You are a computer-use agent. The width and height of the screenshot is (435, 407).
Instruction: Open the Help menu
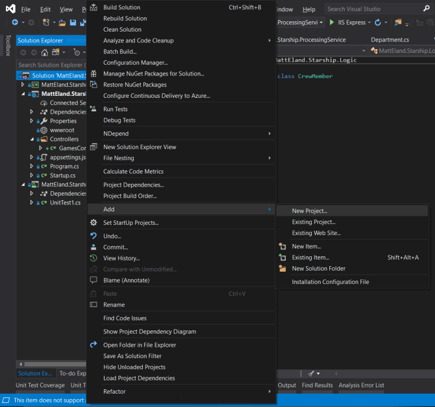(309, 9)
